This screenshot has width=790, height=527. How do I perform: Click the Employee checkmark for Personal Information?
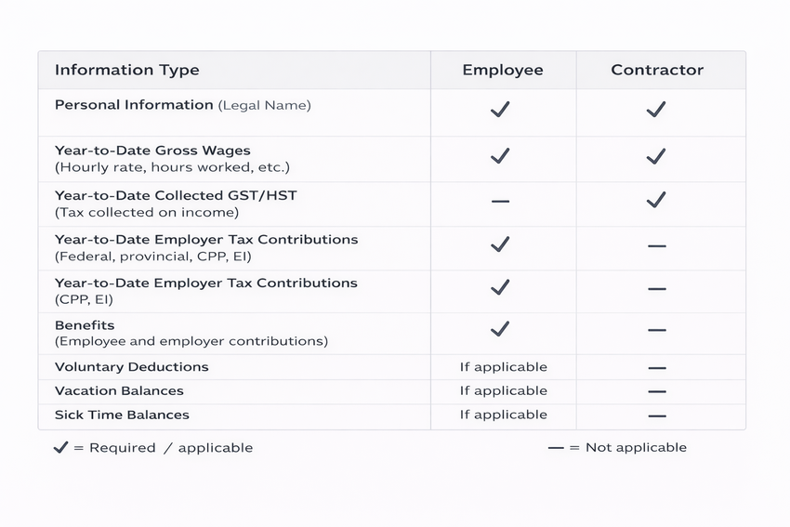tap(500, 109)
